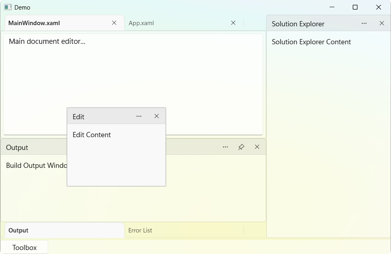Close the Demo window

(x=379, y=7)
